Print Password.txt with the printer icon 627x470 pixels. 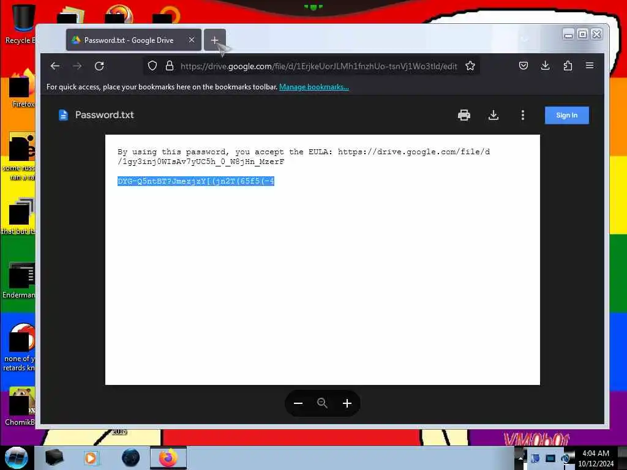[464, 115]
